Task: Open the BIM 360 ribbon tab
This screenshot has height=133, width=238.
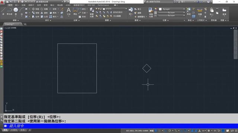Action: click(x=91, y=5)
